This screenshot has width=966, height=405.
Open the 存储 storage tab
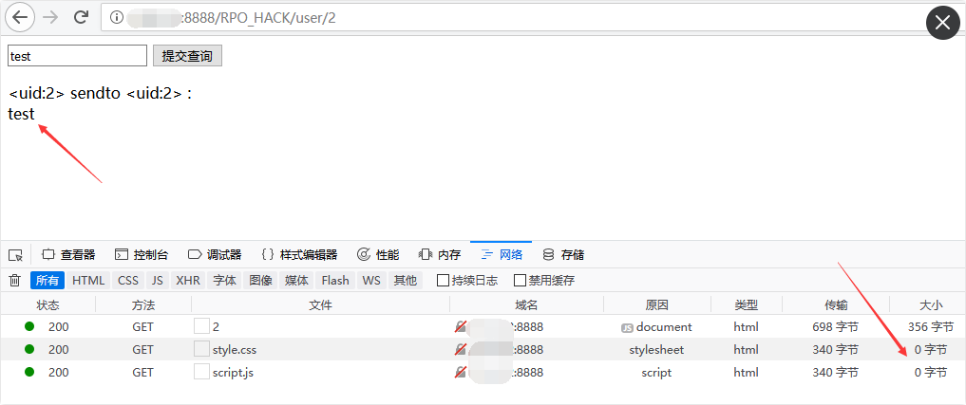click(562, 255)
